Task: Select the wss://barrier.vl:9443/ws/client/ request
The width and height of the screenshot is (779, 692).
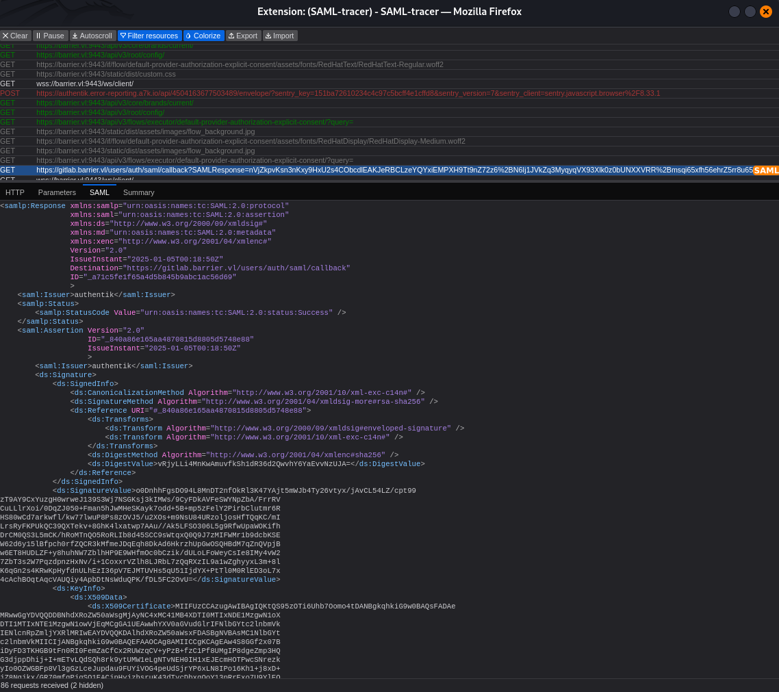Action: coord(389,84)
